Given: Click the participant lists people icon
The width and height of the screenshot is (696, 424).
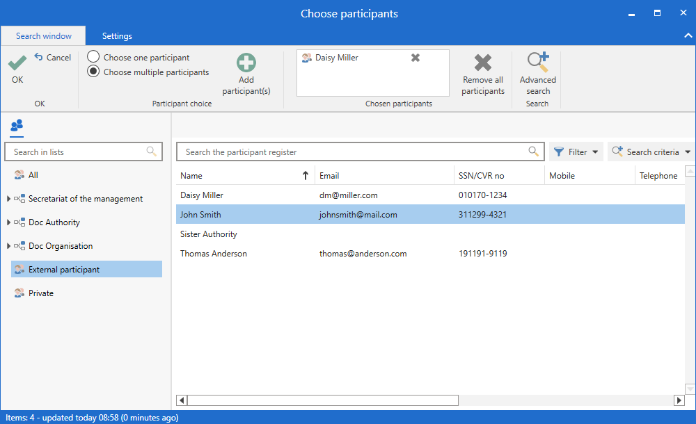Looking at the screenshot, I should pos(17,125).
